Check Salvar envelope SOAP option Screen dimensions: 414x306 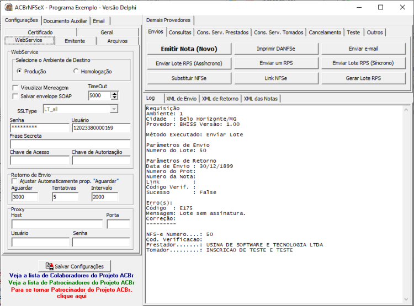[15, 96]
